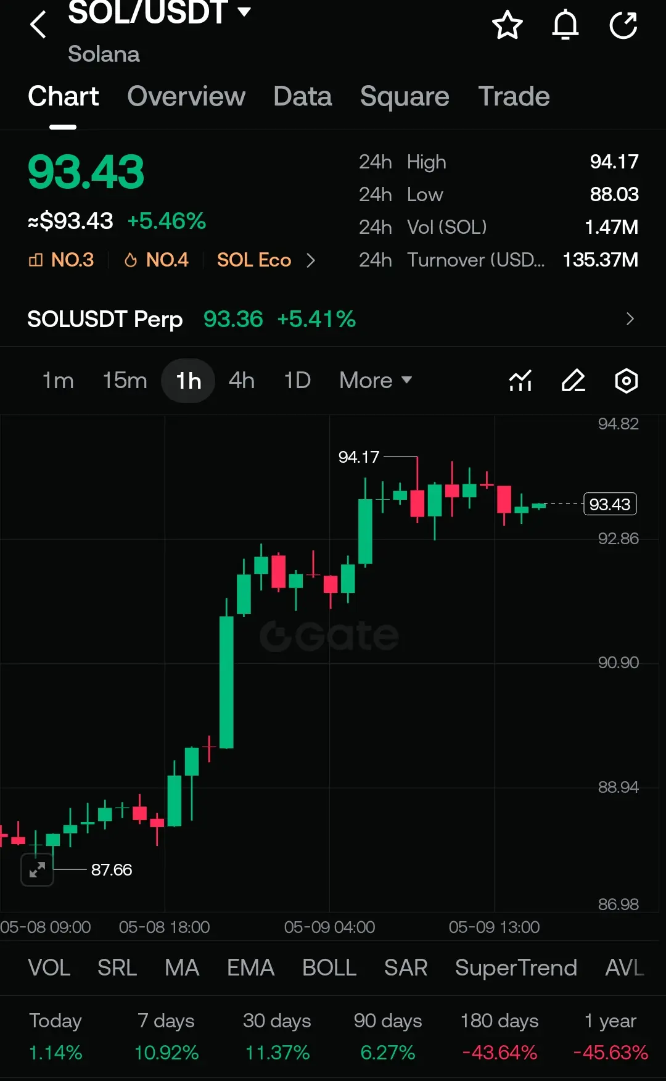Tap the Perp +5.41% change
The width and height of the screenshot is (666, 1081).
(316, 319)
